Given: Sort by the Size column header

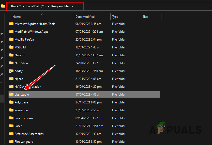Looking at the screenshot, I should pyautogui.click(x=145, y=16).
